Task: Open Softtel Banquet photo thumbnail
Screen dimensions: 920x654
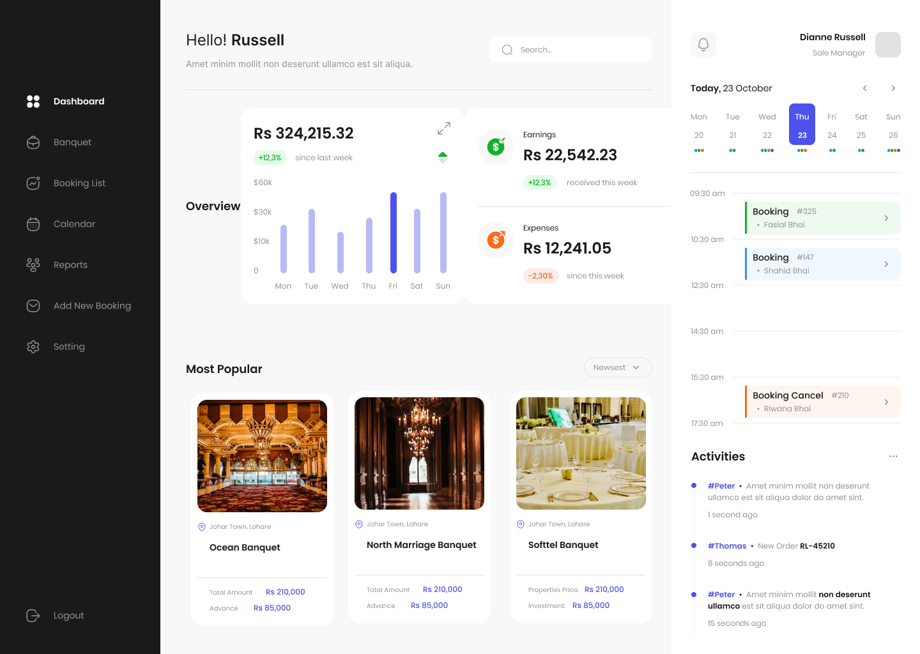Action: [581, 453]
